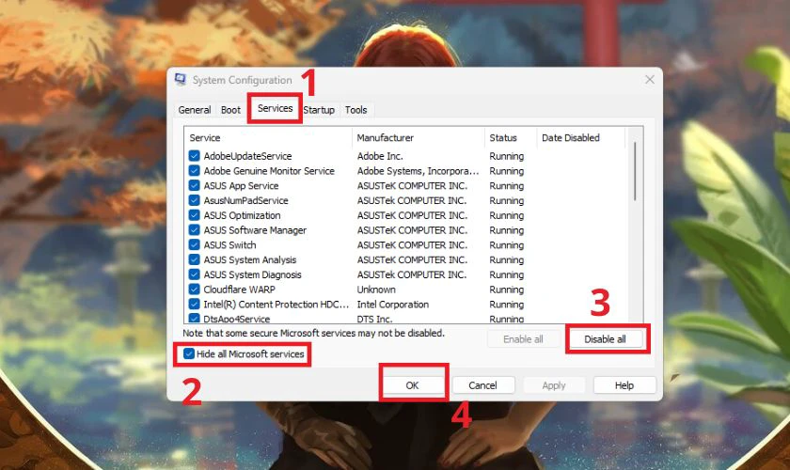Select the 'ASUS System Diagnosis' service name
Screen dimensions: 790x470
[252, 275]
